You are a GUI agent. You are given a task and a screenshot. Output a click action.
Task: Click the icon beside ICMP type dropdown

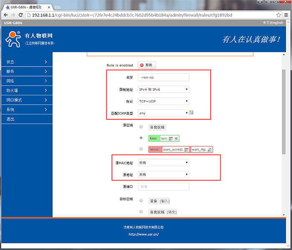point(191,112)
